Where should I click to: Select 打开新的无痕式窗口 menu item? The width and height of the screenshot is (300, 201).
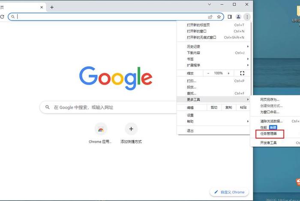coord(213,37)
